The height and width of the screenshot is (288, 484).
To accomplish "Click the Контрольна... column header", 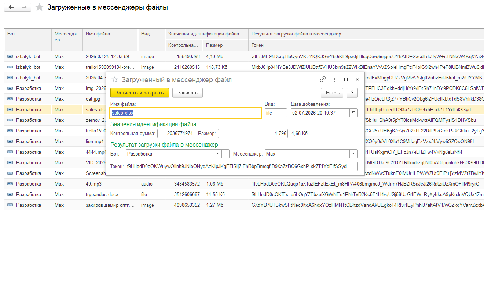I will (184, 45).
